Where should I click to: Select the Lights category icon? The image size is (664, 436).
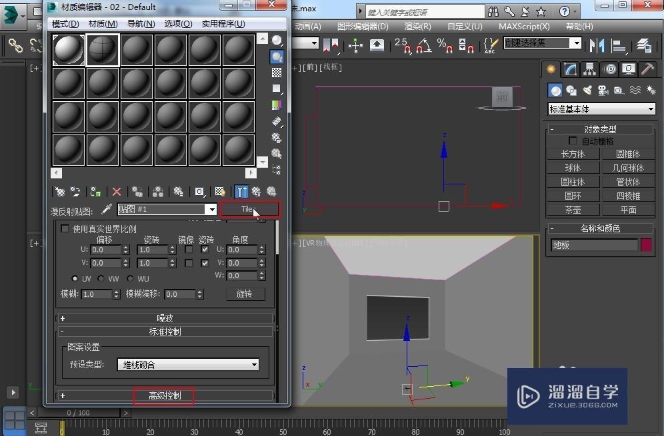coord(587,91)
